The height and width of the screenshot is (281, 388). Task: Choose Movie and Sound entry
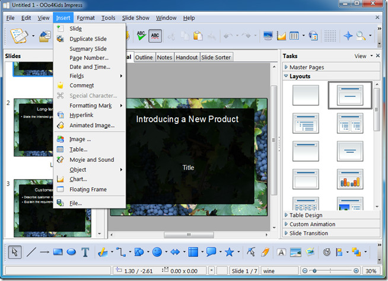pyautogui.click(x=90, y=159)
